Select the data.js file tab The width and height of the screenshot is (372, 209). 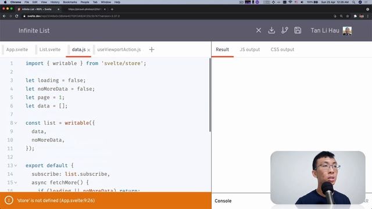point(78,49)
